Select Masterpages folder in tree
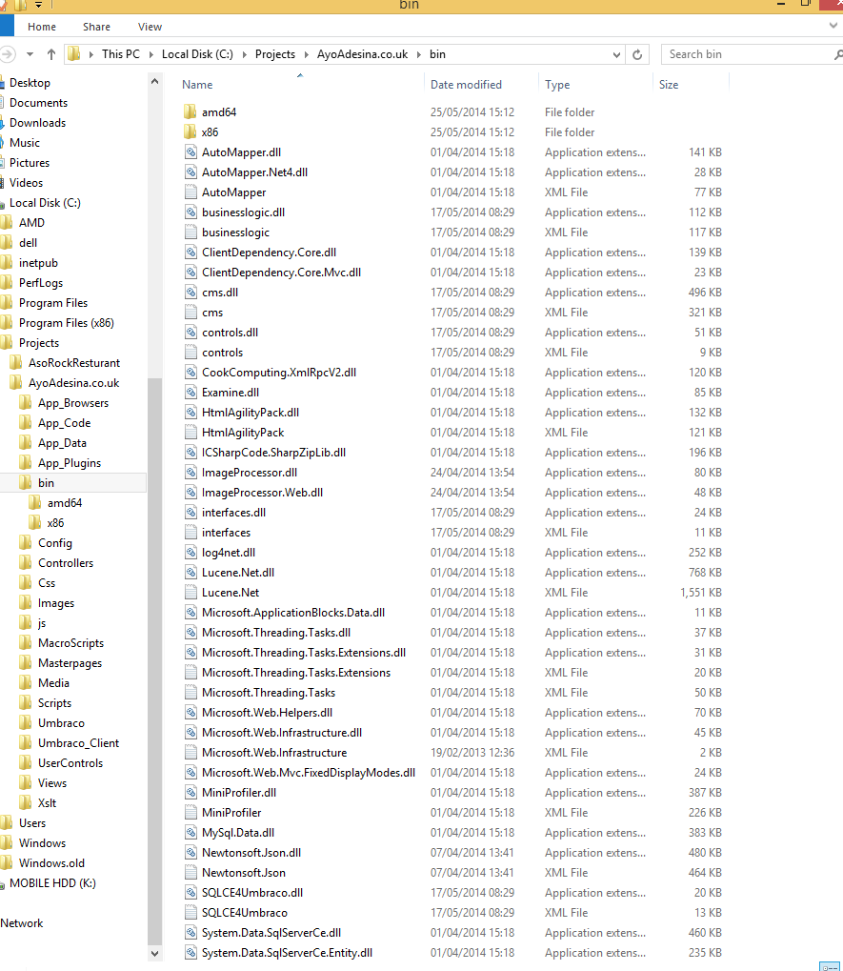843x971 pixels. (70, 663)
